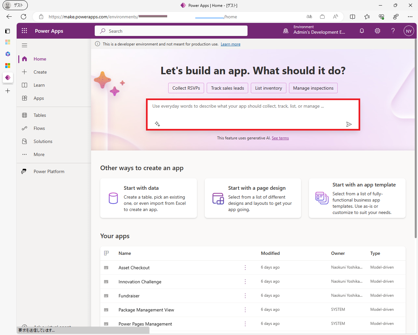
Task: Open Edge Settings and more ellipsis
Action: tap(410, 17)
